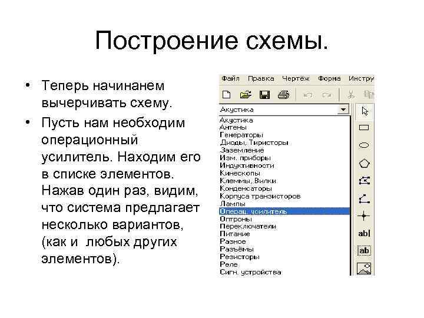Click the Copy icon in toolbar
Image resolution: width=424 pixels, height=318 pixels.
369,95
